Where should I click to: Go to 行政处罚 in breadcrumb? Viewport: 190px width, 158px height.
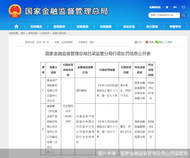pos(45,33)
